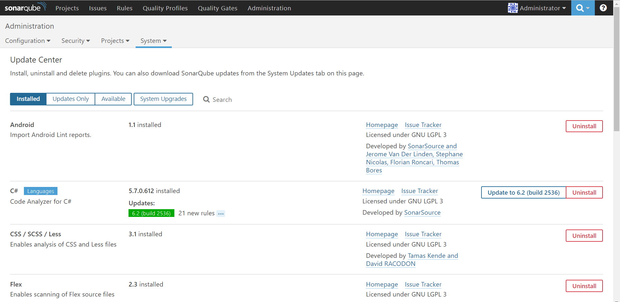Uninstall the Android plugin
The width and height of the screenshot is (620, 302).
click(584, 126)
